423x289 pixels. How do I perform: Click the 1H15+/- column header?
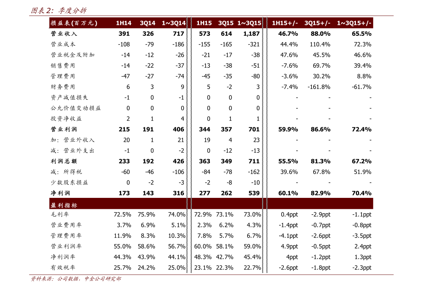[x=285, y=23]
